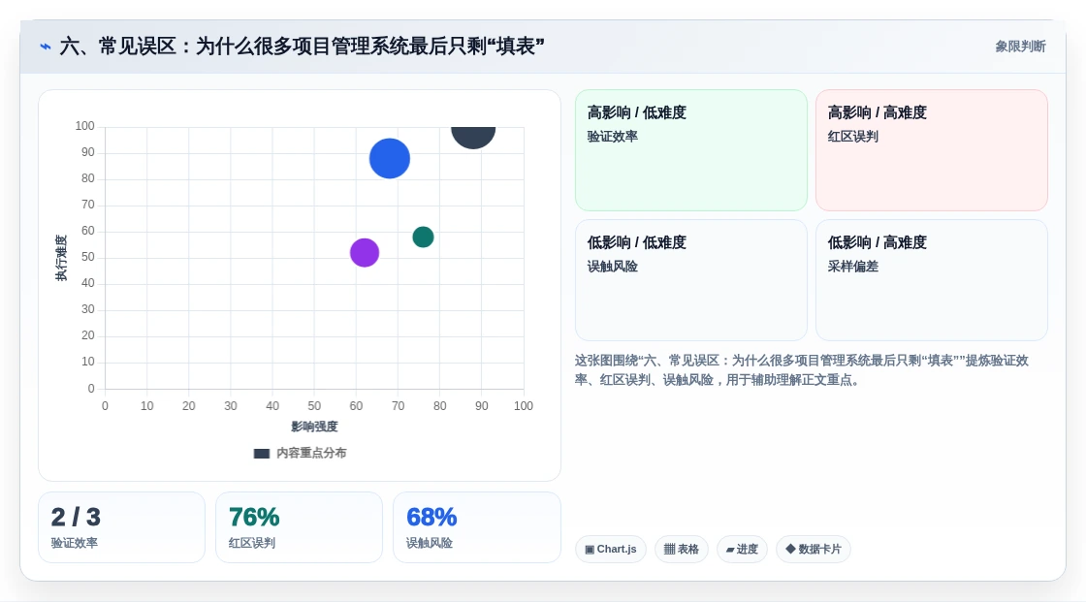Select the 低影响 / 低难度 quadrant card
Viewport: 1086px width, 602px height.
(691, 280)
